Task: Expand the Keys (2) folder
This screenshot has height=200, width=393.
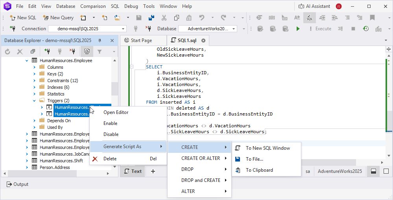Action: point(35,74)
